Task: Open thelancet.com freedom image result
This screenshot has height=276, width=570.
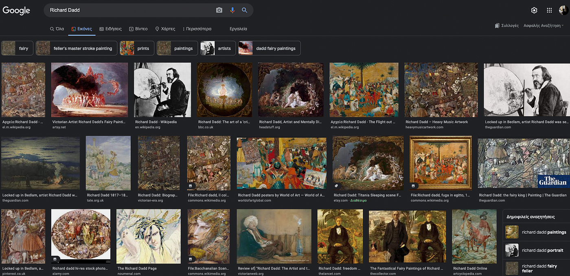Action: tap(340, 236)
